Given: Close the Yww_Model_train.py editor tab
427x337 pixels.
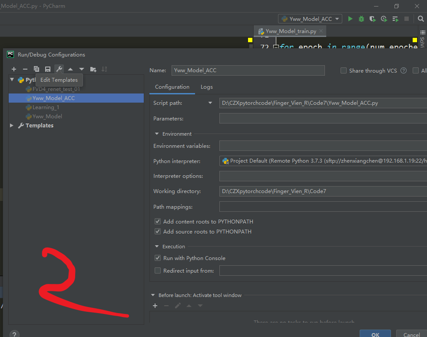Looking at the screenshot, I should [321, 31].
